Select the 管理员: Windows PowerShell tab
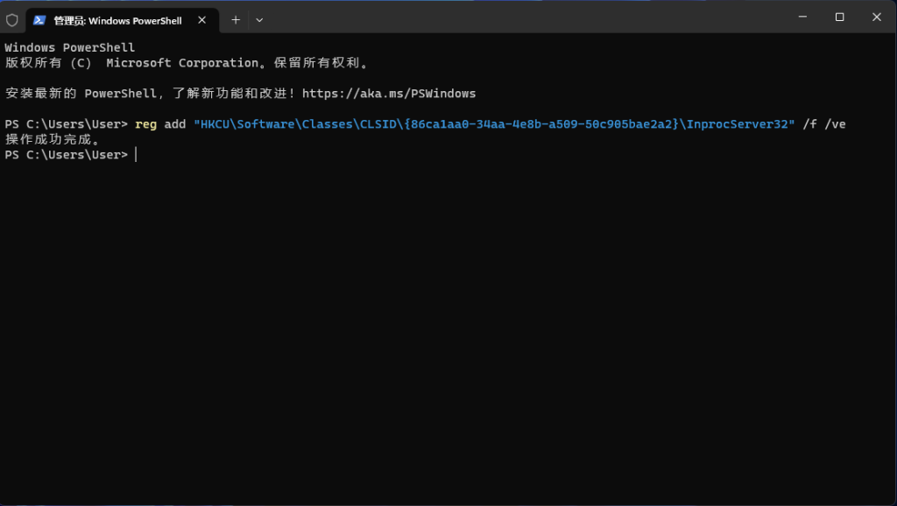The image size is (897, 506). (x=123, y=21)
